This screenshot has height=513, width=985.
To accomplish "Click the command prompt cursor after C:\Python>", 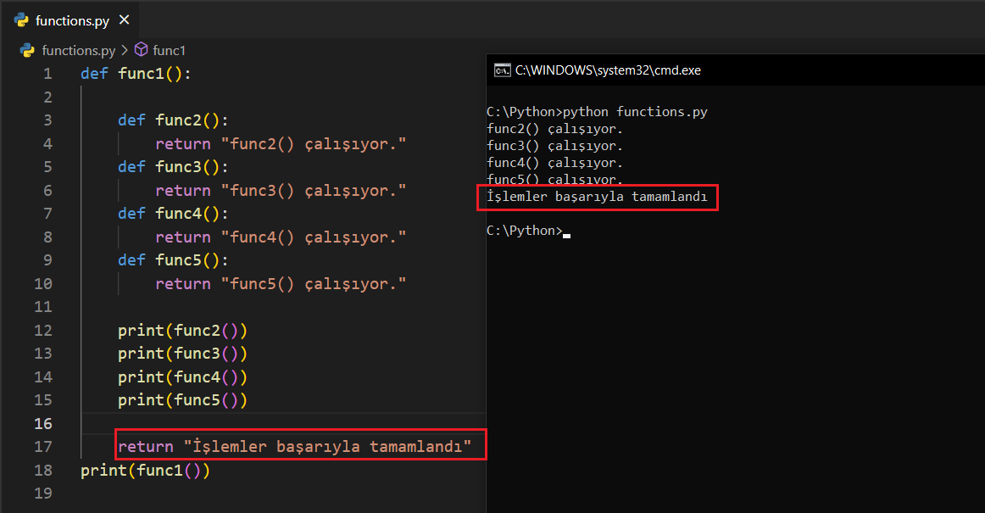I will [566, 231].
